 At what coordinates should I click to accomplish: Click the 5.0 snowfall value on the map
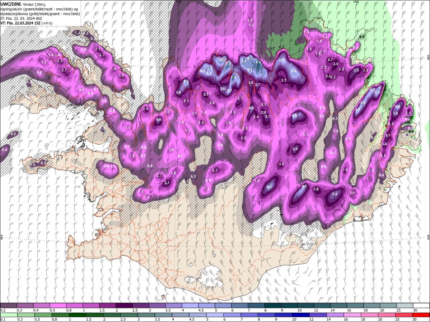click(x=294, y=71)
